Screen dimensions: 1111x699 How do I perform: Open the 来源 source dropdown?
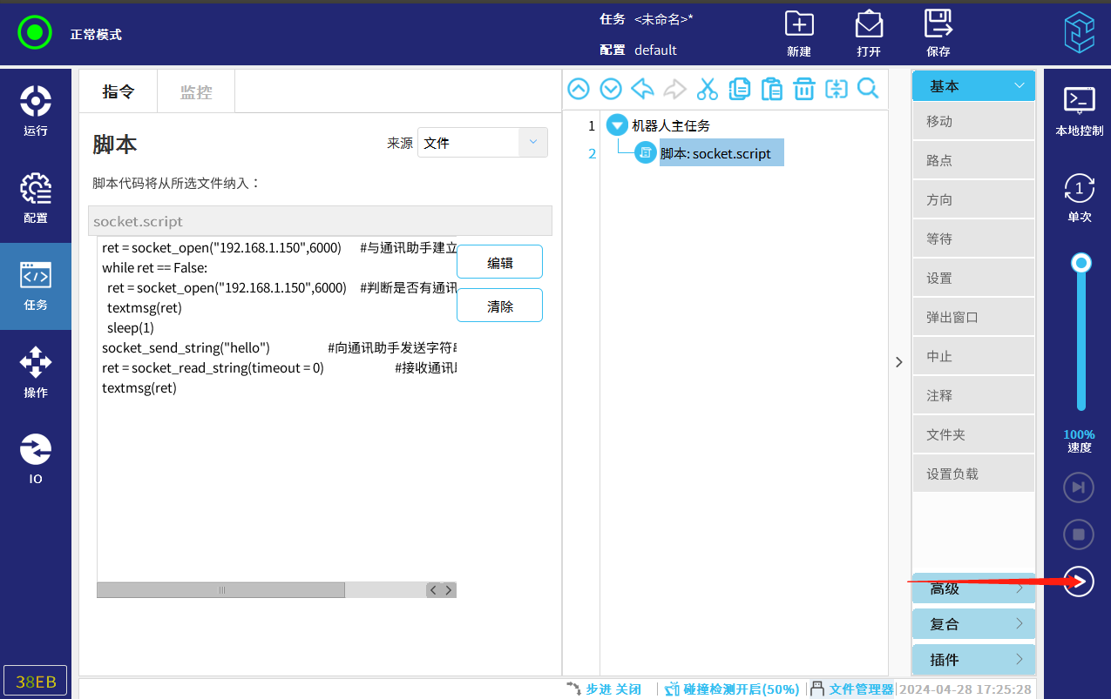pos(482,143)
